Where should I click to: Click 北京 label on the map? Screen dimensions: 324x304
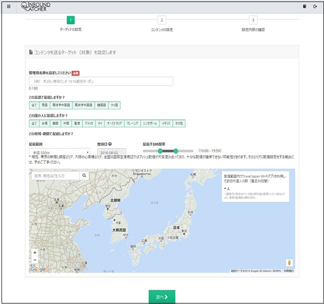(x=57, y=200)
